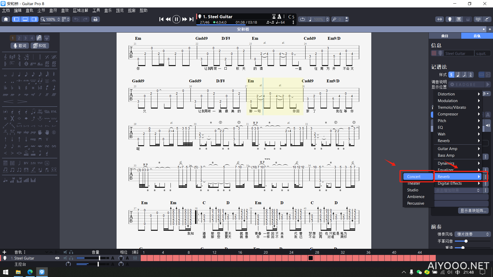Click the track color swatch in 信息
This screenshot has height=277, width=493.
434,53
